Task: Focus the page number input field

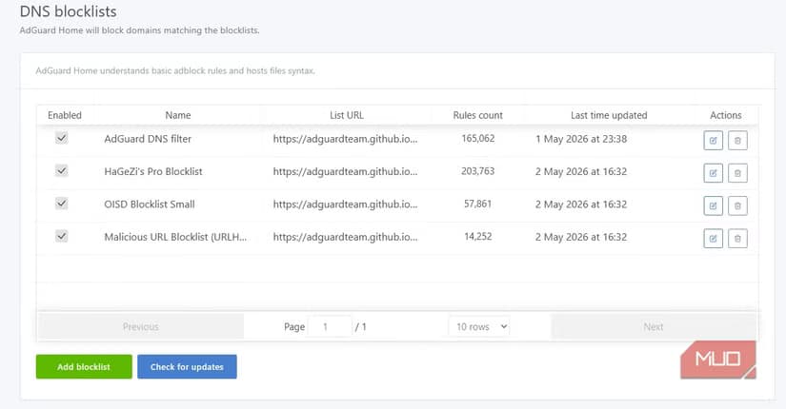Action: click(330, 326)
